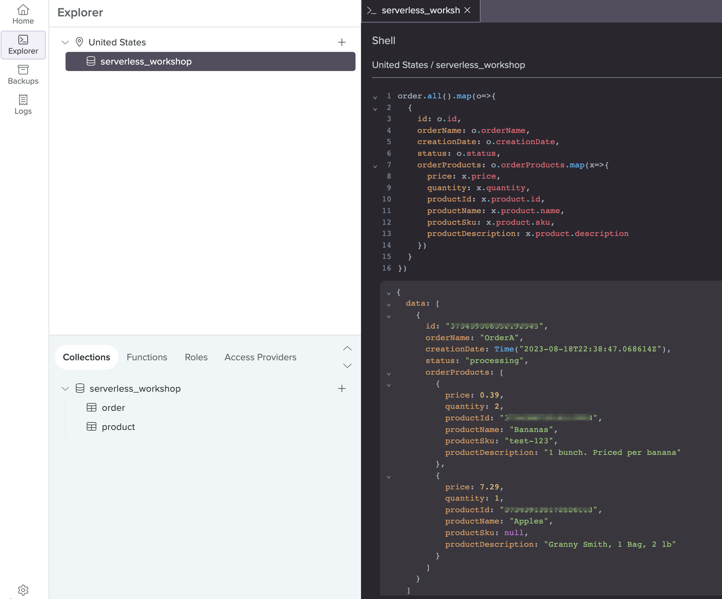Click the product collection table icon

92,427
